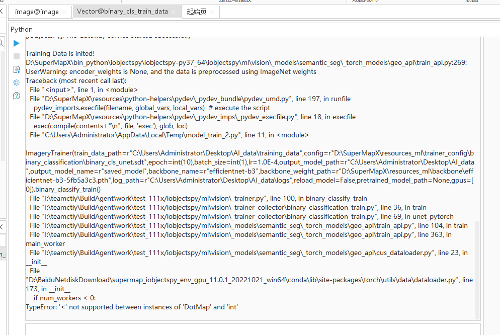Click the magnifier search icon in left panel

2,43
